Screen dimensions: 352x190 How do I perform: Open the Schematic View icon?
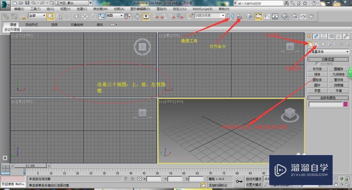click(x=275, y=17)
